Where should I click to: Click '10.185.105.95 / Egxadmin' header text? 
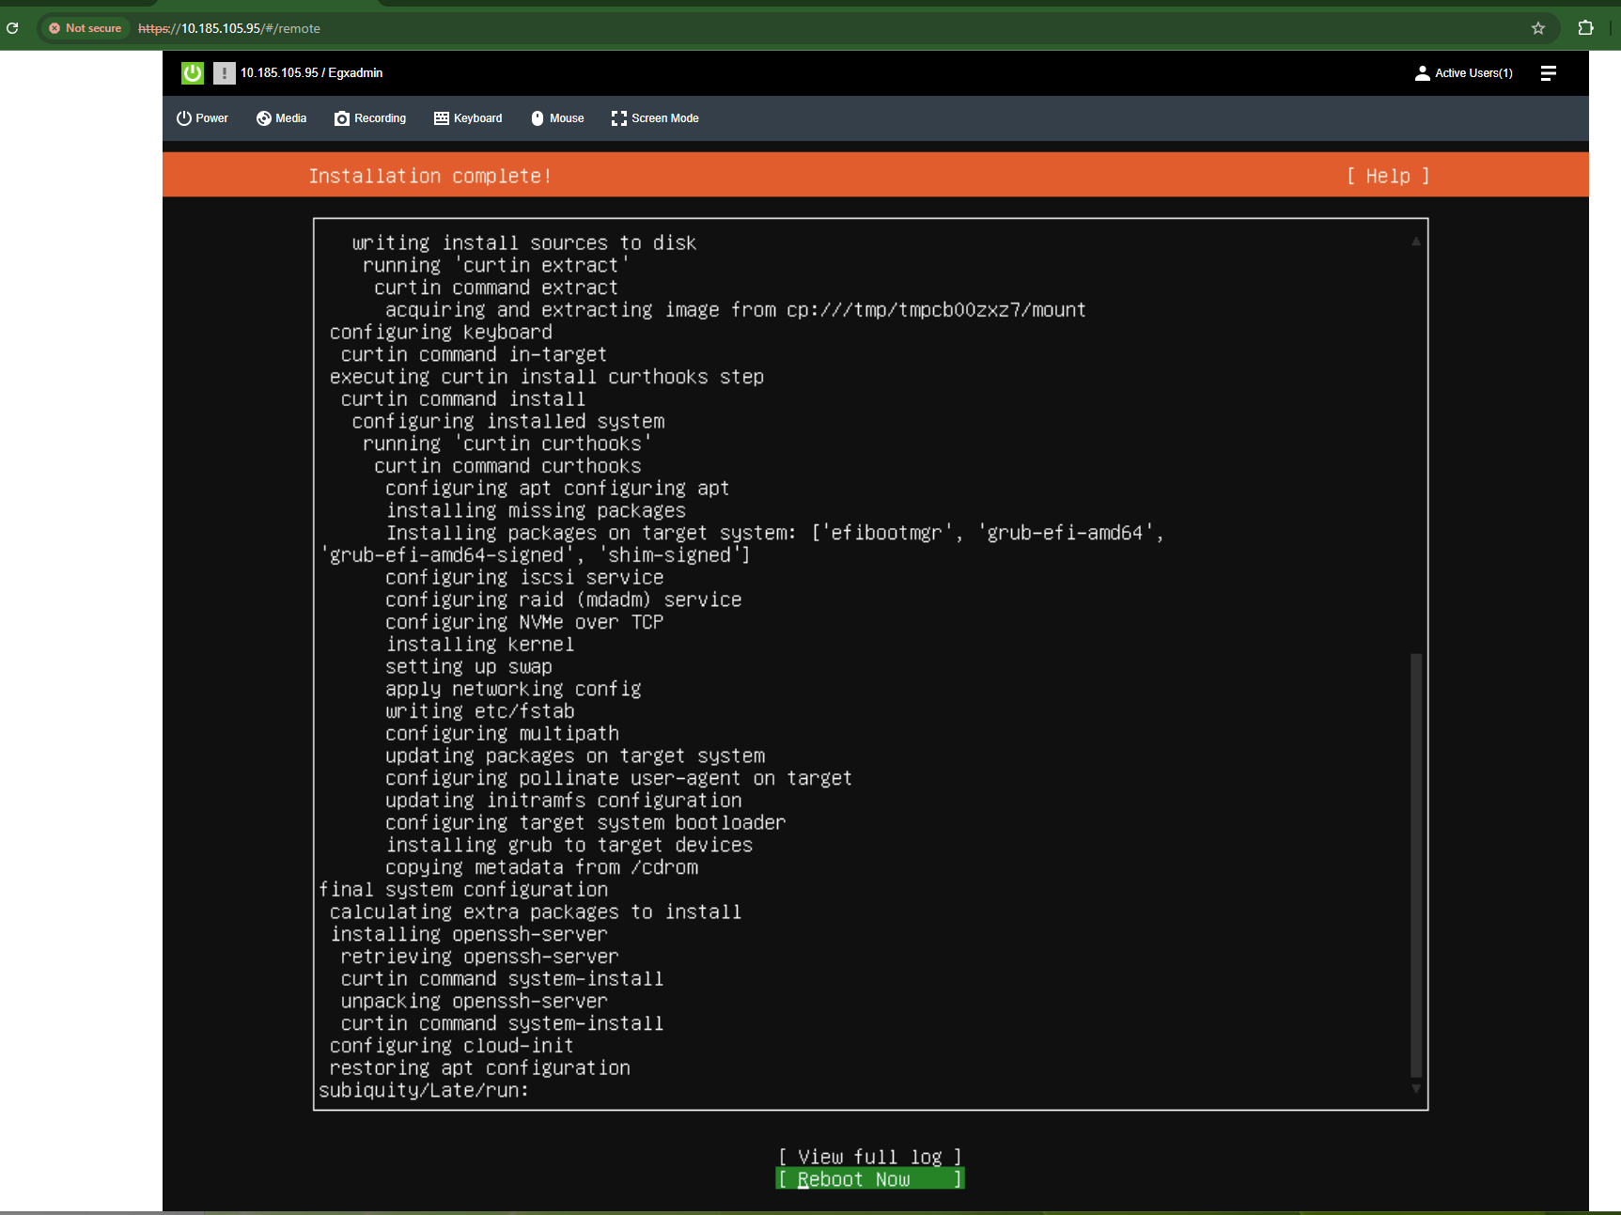(x=311, y=73)
